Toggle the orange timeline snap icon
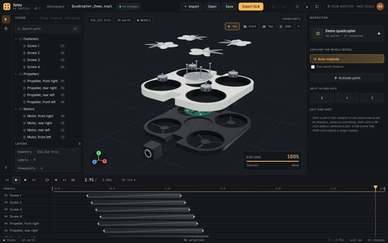This screenshot has height=243, width=388. click(73, 180)
